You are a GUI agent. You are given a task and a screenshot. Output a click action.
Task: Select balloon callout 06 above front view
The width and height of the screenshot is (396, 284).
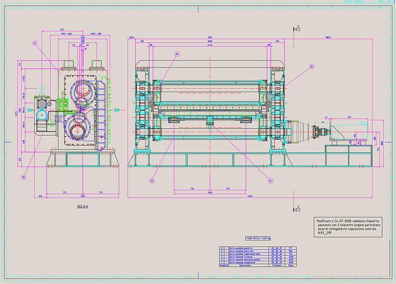click(x=177, y=54)
